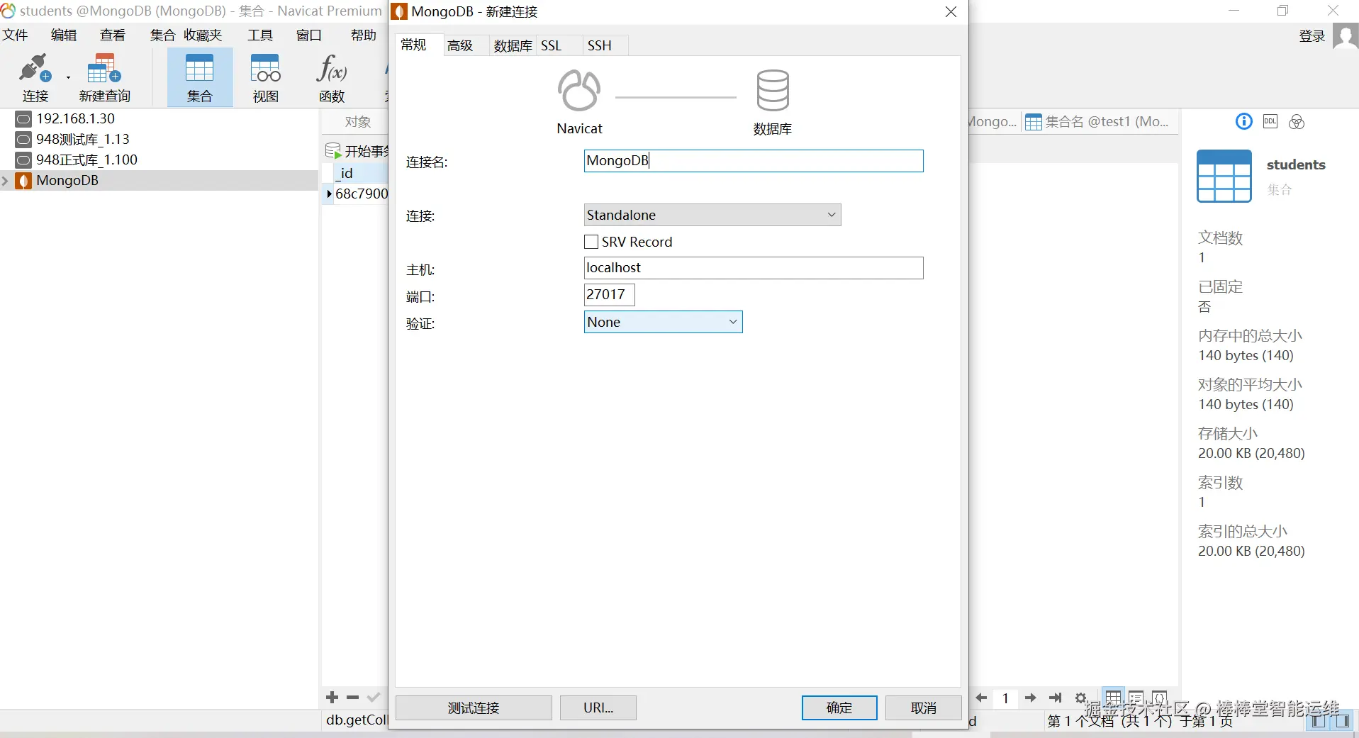Viewport: 1359px width, 738px height.
Task: Click the MongoDB leaf icon in the tree
Action: tap(23, 181)
